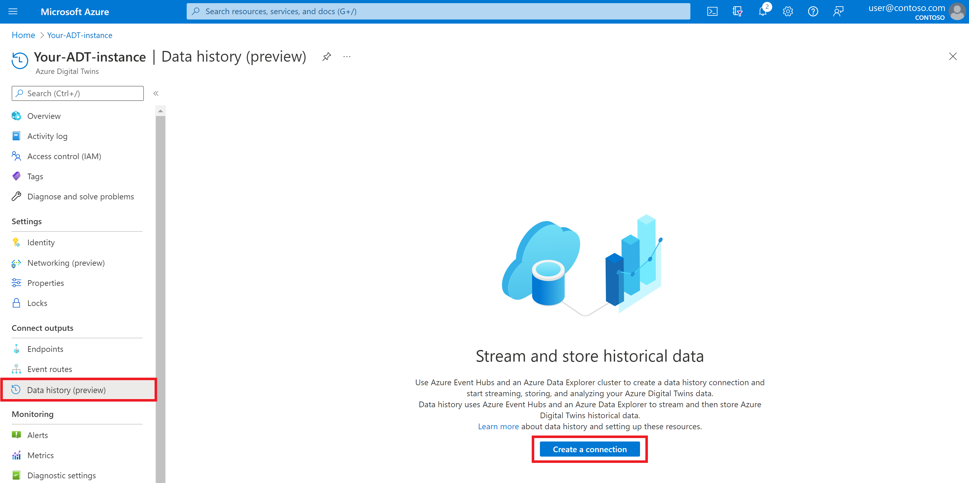969x483 pixels.
Task: Open the Feedback icon in header
Action: tap(838, 12)
